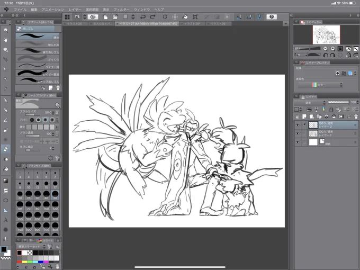
Task: Choose the Gradient tool
Action: tap(6, 181)
